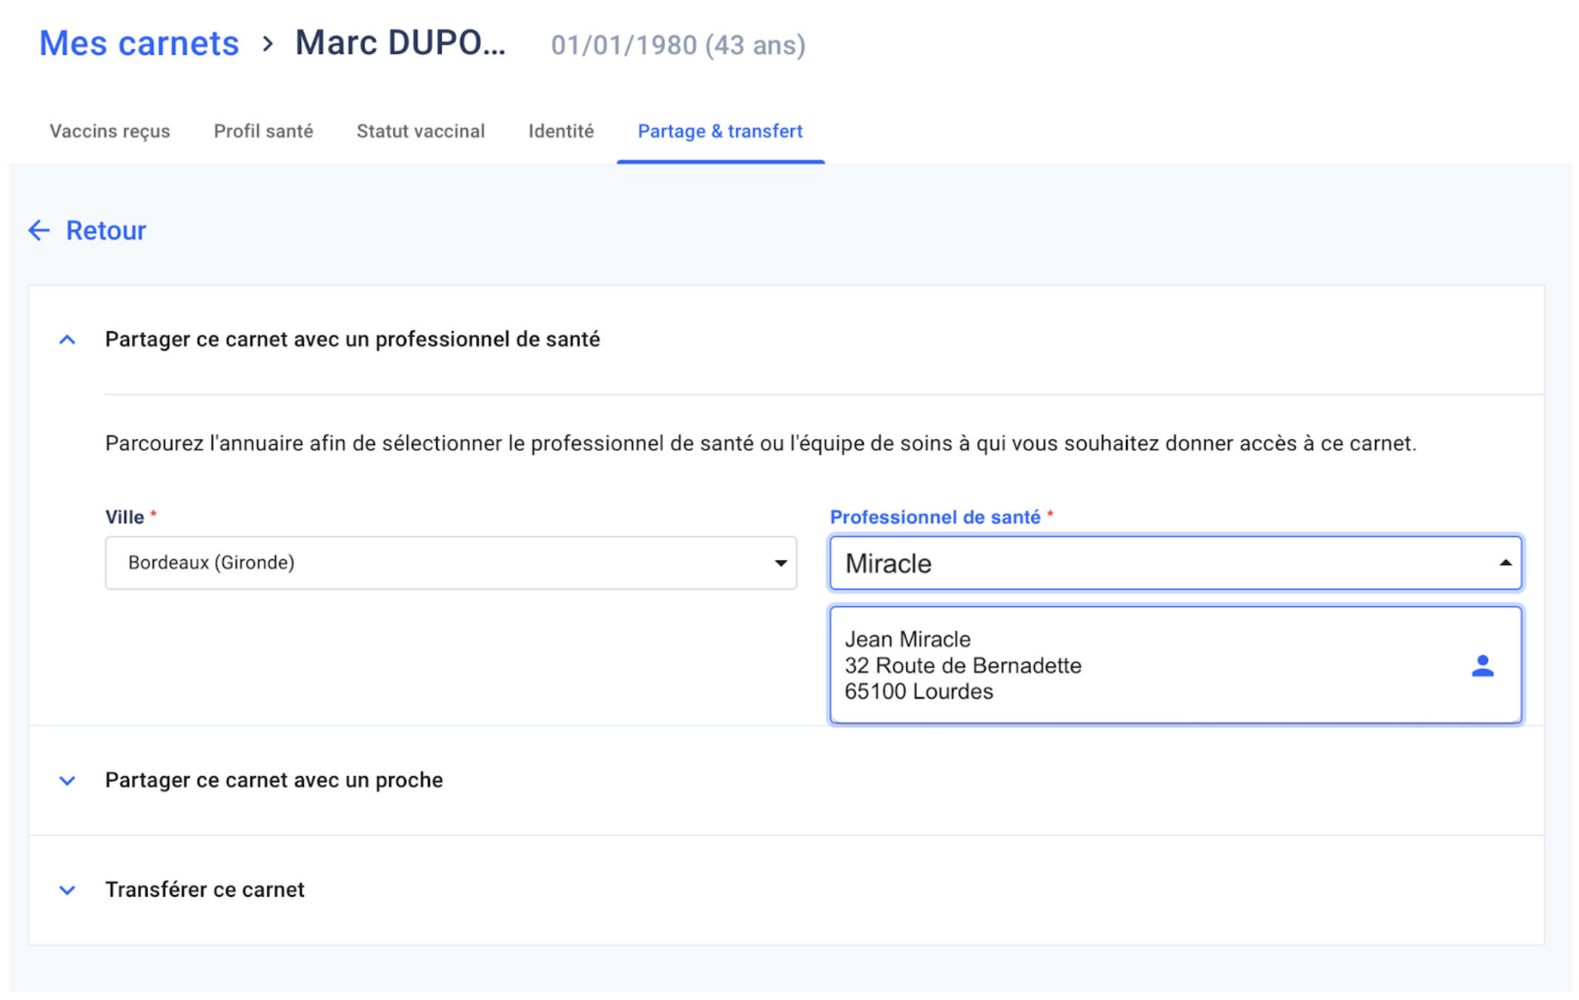Go to the 'Statut vaccinal' tab
1579x1000 pixels.
tap(420, 131)
